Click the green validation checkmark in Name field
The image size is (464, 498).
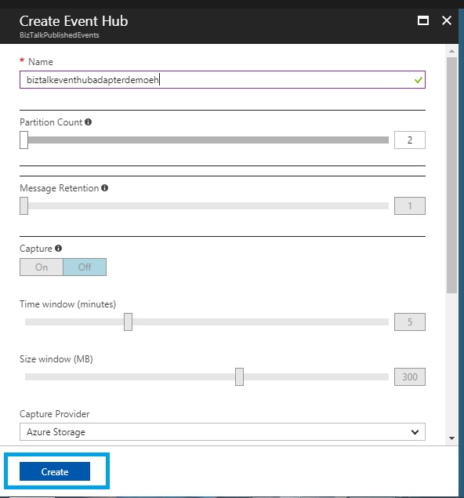point(419,80)
